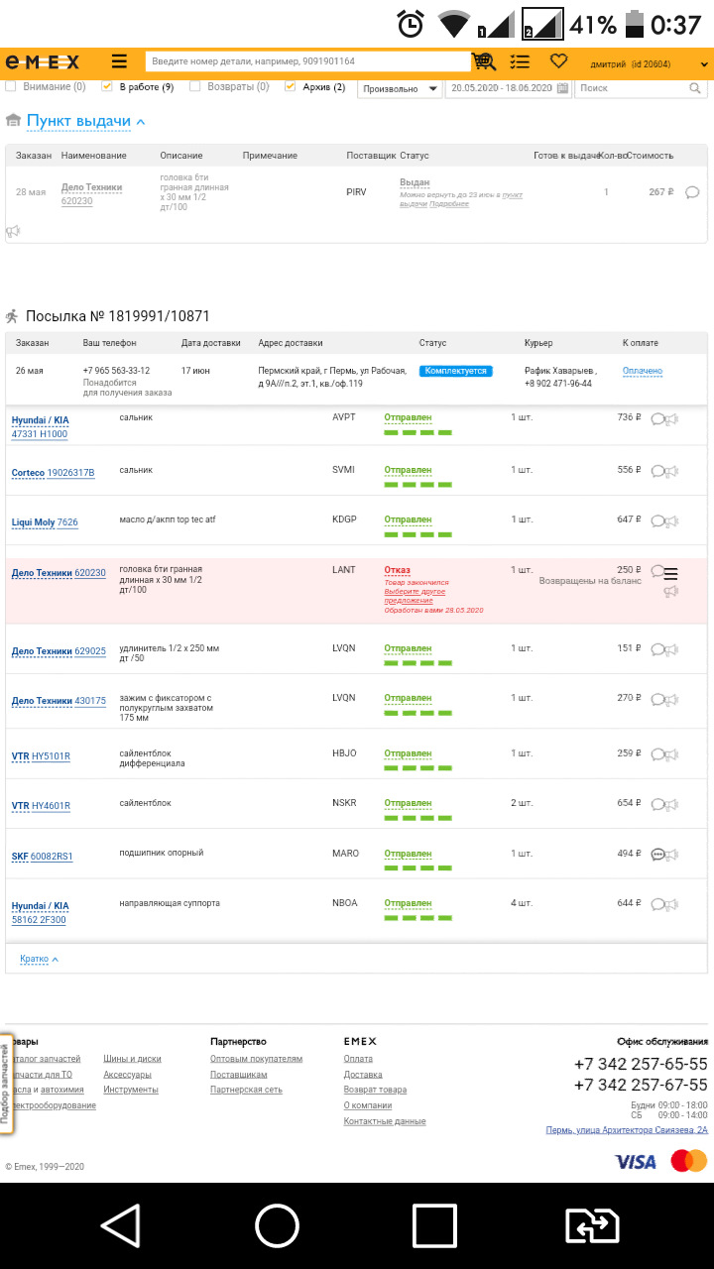Viewport: 714px width, 1269px height.
Task: Open comment bubble for Liqui Moly 647 ₽ row
Action: [x=657, y=520]
